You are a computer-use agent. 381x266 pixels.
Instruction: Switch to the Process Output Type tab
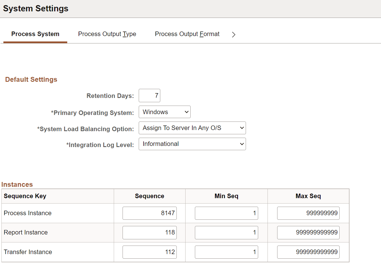click(107, 34)
